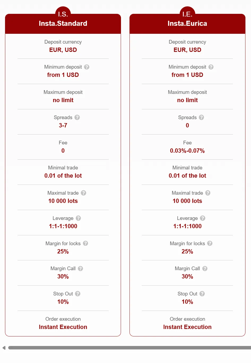Show Leverage help tooltip in Insta.Eurica
The width and height of the screenshot is (251, 363).
coord(203,218)
